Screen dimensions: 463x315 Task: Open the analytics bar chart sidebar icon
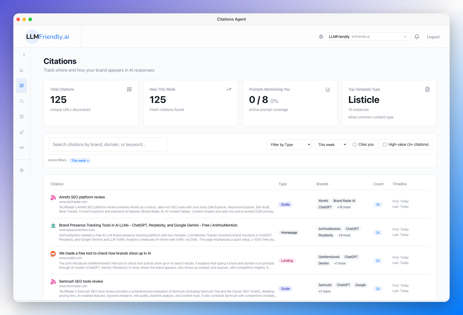click(22, 70)
